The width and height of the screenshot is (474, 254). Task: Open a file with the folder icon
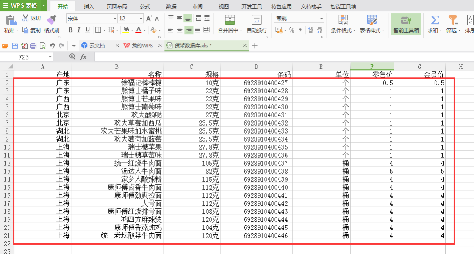tap(5, 46)
